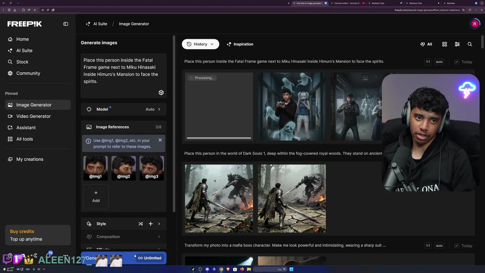The image size is (485, 273).
Task: Click auto tag on Fatal Frame row
Action: [x=439, y=62]
